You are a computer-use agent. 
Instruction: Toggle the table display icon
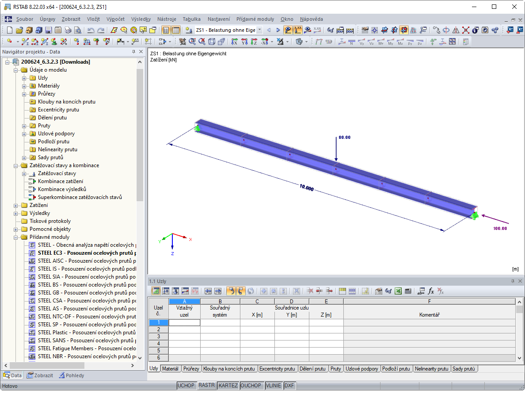176,30
